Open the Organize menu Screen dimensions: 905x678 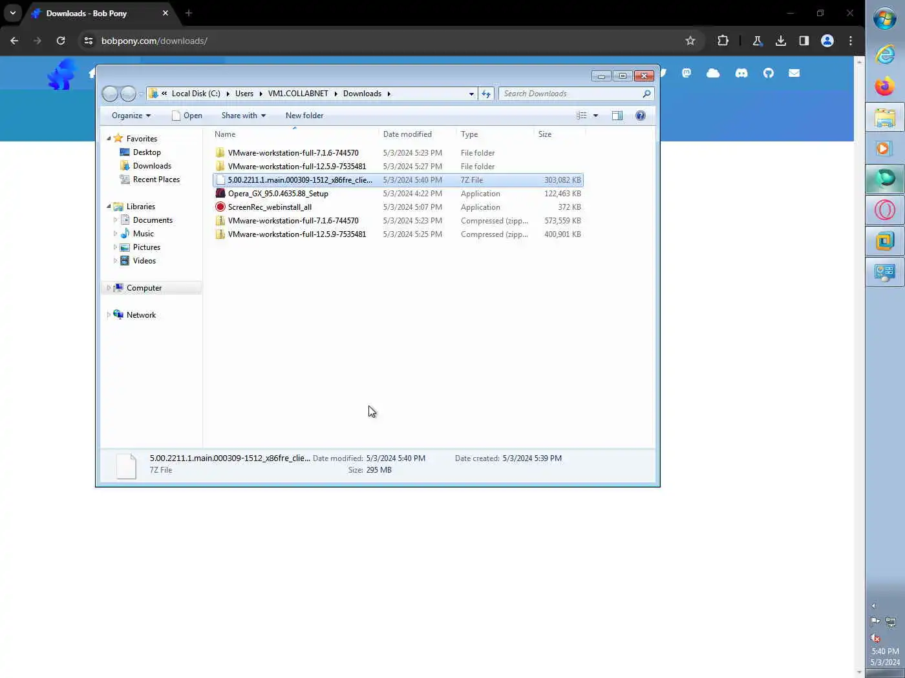pos(131,116)
